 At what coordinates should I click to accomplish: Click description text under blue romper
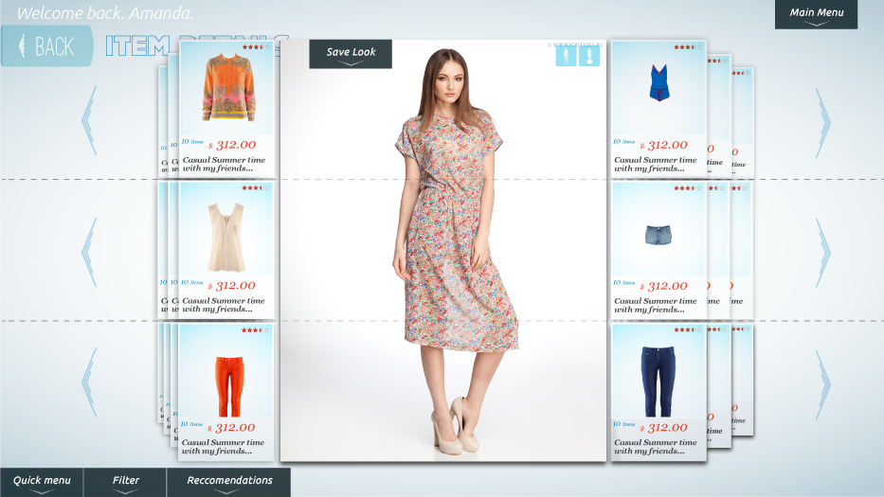[x=656, y=164]
